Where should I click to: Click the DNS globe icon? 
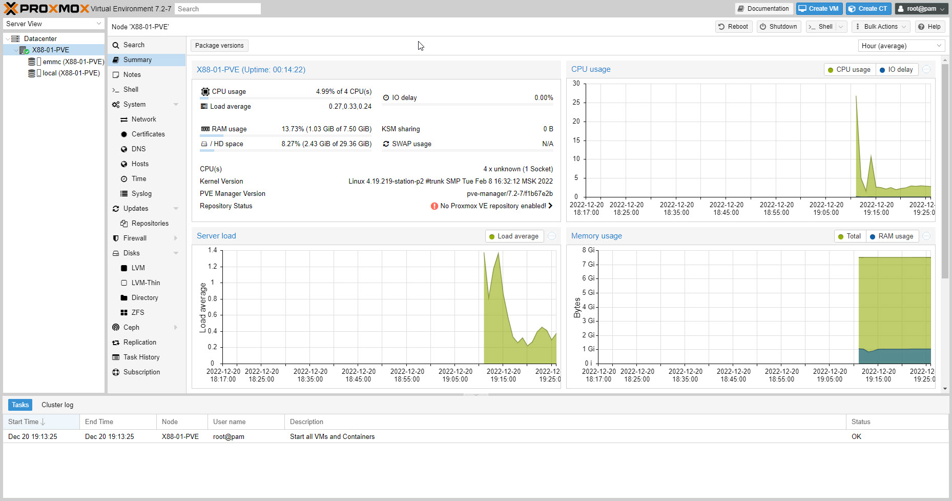point(124,149)
